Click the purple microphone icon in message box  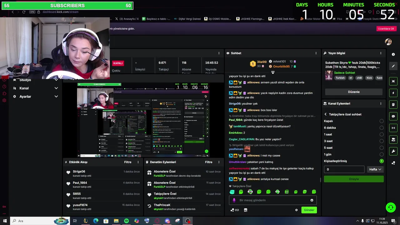tap(234, 200)
